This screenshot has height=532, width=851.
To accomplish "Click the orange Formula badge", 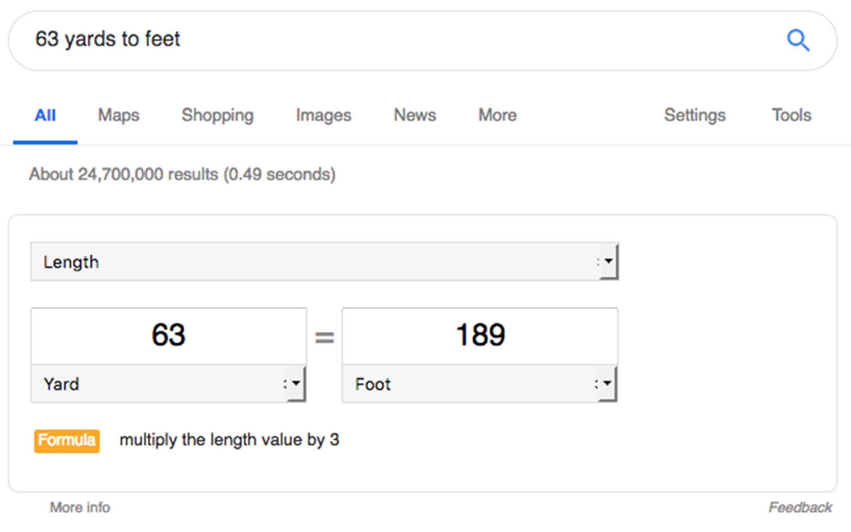I will pos(67,441).
